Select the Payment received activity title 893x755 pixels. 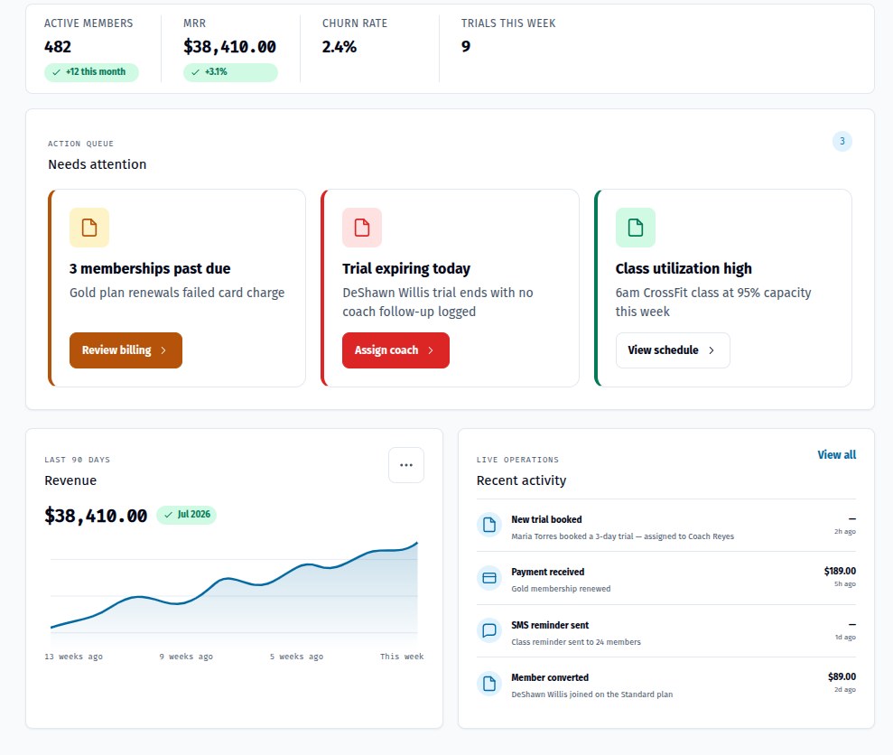547,572
